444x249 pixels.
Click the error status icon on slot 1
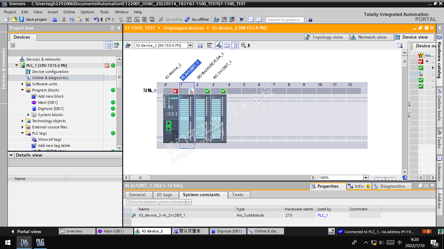click(x=191, y=91)
